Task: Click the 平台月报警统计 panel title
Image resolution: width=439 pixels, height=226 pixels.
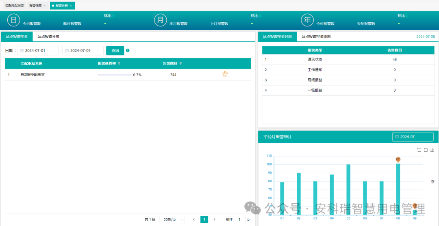Action: click(278, 137)
